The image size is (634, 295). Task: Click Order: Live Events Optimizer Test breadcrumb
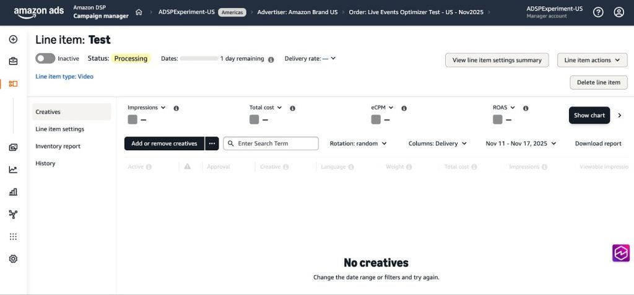click(416, 12)
